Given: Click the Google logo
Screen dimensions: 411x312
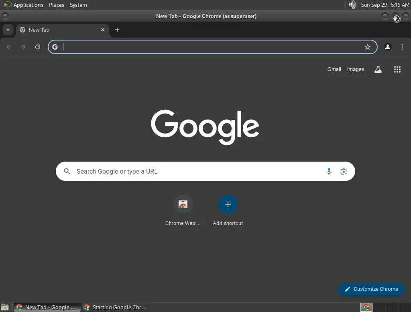Looking at the screenshot, I should 205,127.
